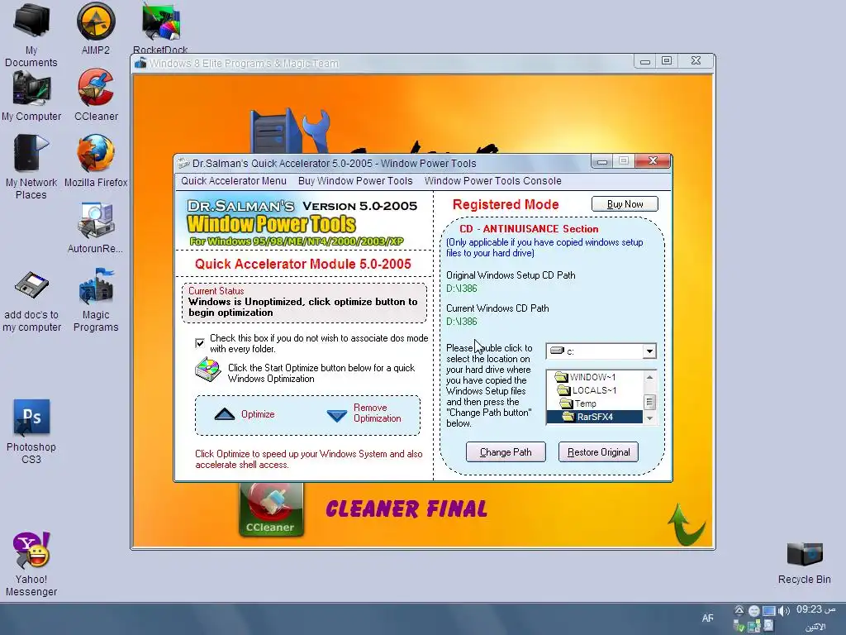846x635 pixels.
Task: Click the folder list scrollbar thumb
Action: (649, 402)
